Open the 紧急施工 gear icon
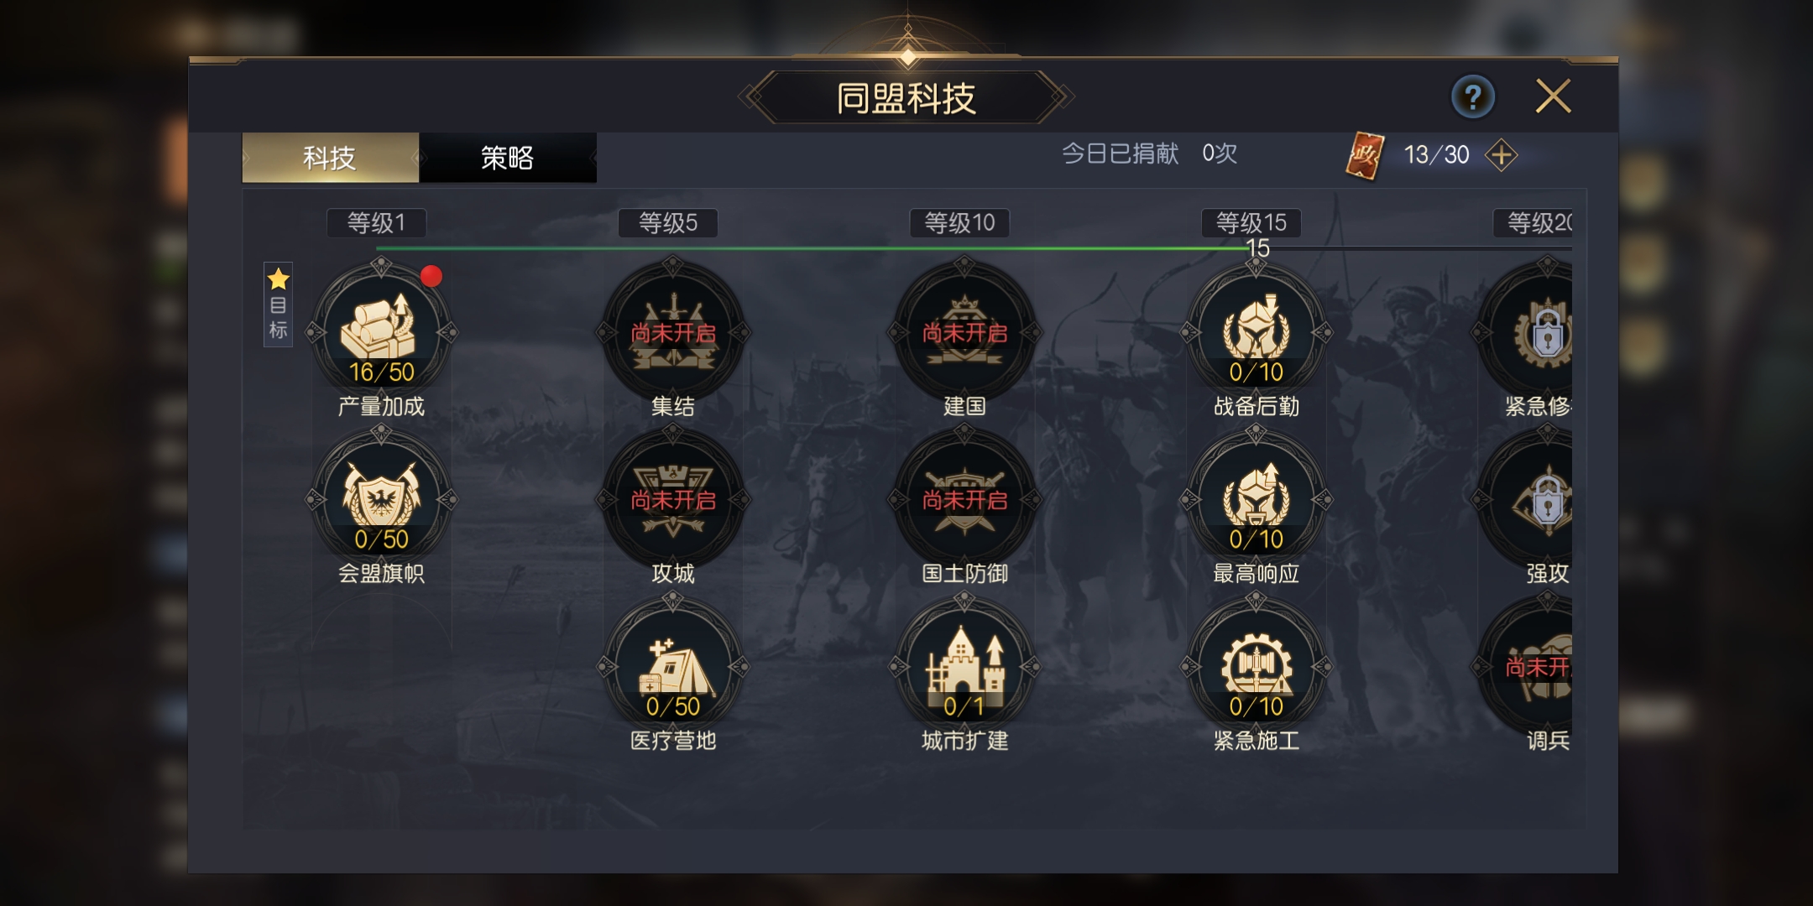Screen dimensions: 1813x906 (1257, 666)
